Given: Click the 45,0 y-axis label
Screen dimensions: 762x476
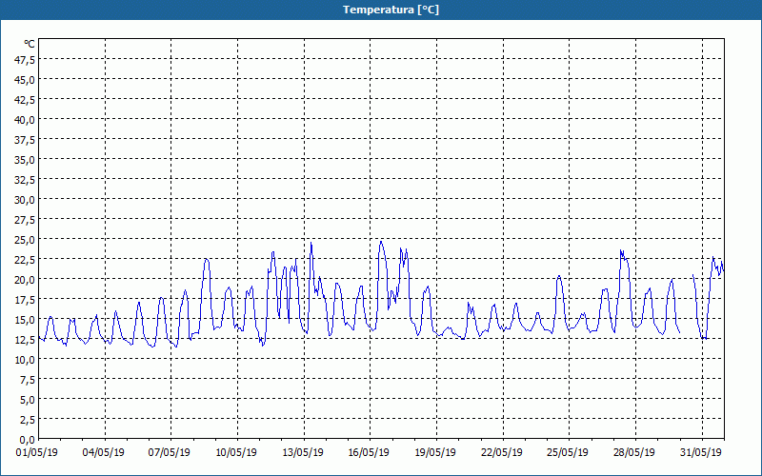Looking at the screenshot, I should pyautogui.click(x=26, y=80).
